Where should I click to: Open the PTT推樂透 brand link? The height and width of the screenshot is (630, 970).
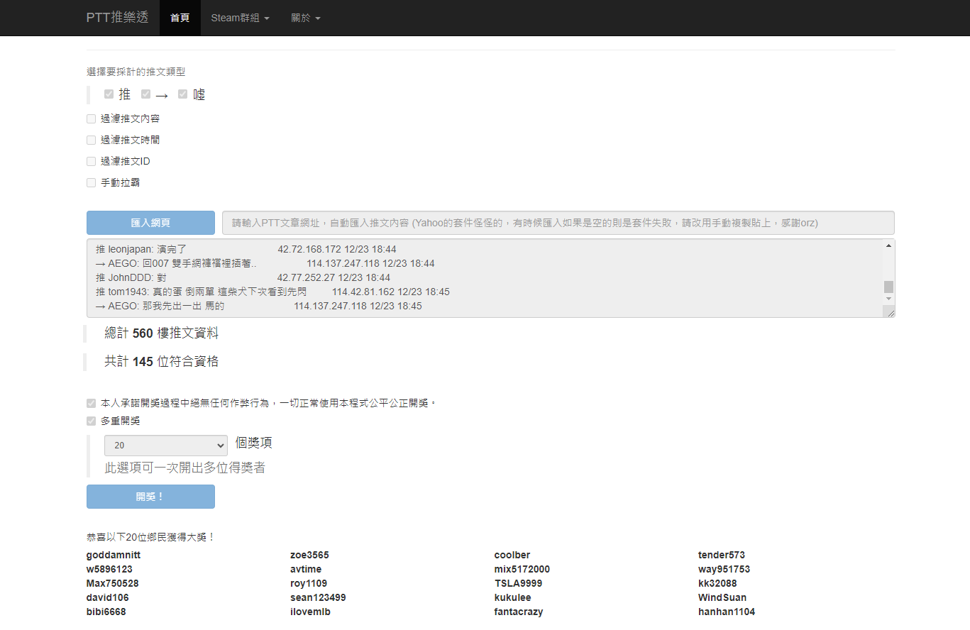click(117, 18)
